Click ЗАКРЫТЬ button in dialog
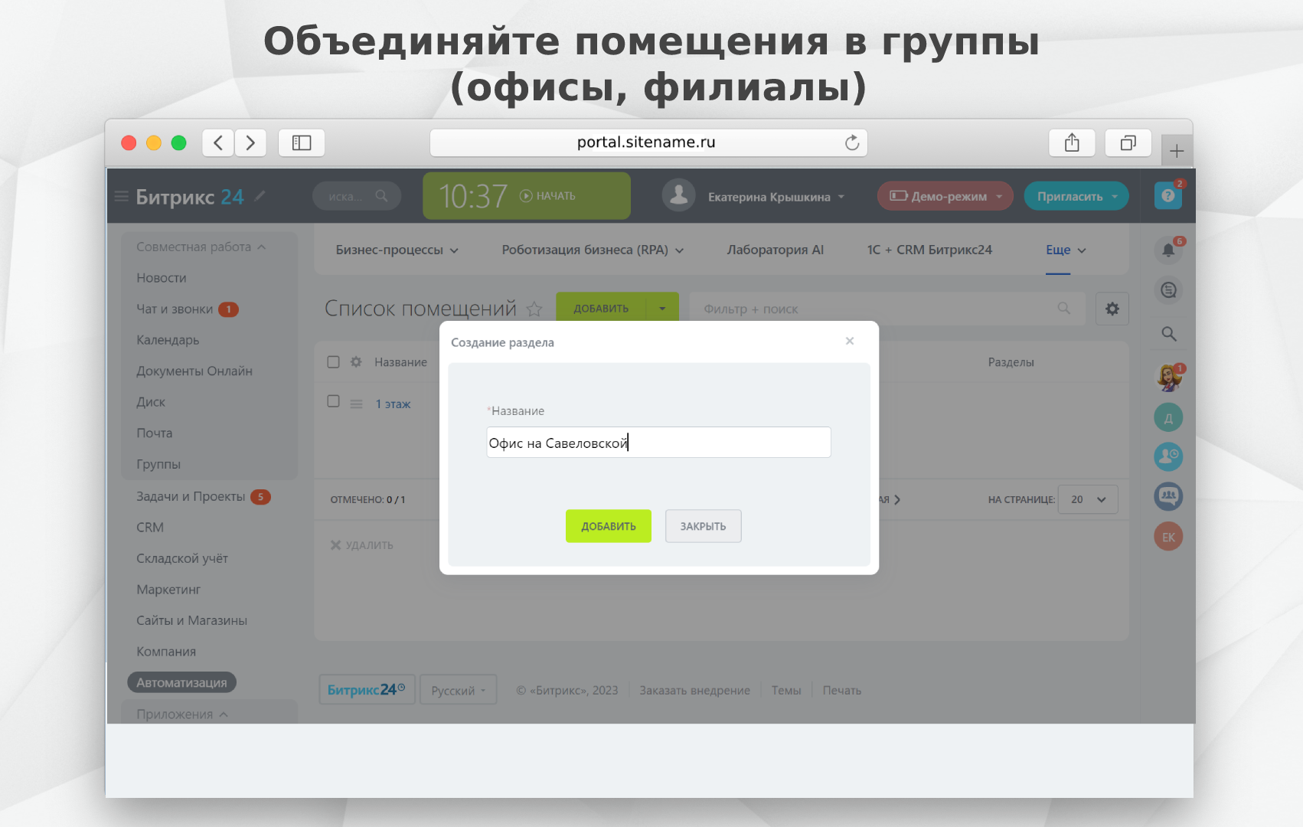Image resolution: width=1303 pixels, height=827 pixels. click(703, 526)
